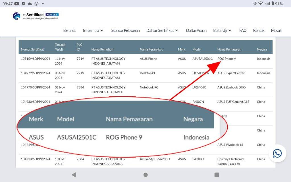
Task: Tap the YouTube status bar icon
Action: [17, 4]
